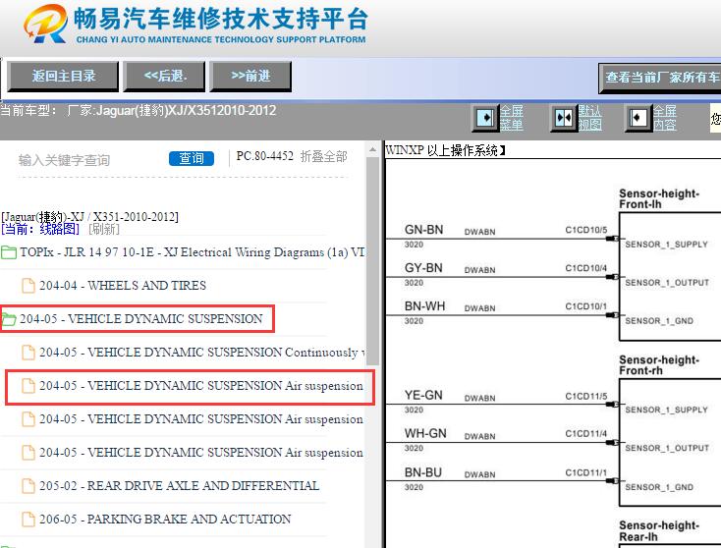Click the 206-05 PARKING BRAKE document icon

click(28, 520)
